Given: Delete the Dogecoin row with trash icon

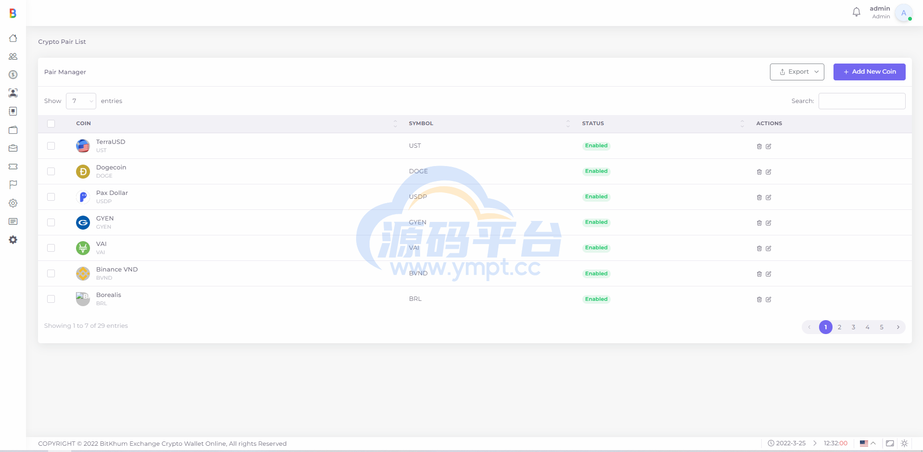Looking at the screenshot, I should [x=759, y=172].
